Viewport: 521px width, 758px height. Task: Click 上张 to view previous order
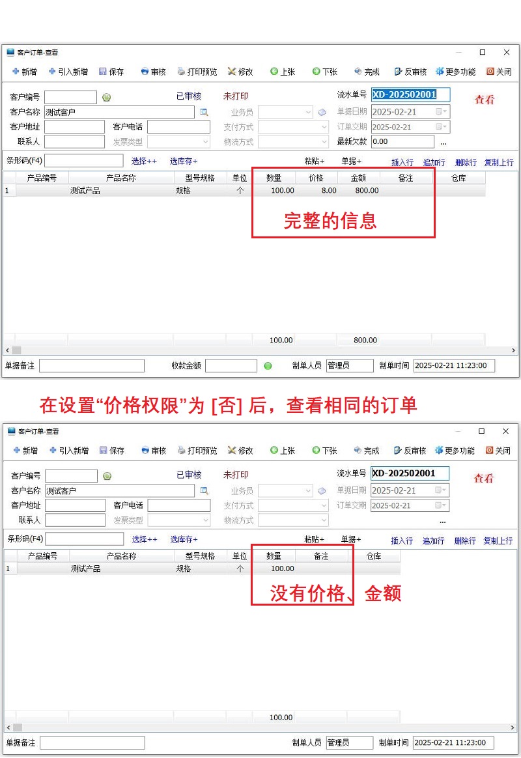[x=282, y=72]
